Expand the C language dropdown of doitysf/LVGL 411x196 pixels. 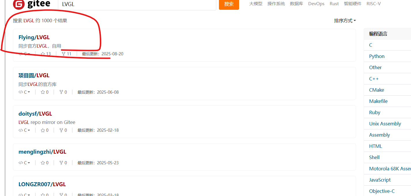click(x=27, y=130)
